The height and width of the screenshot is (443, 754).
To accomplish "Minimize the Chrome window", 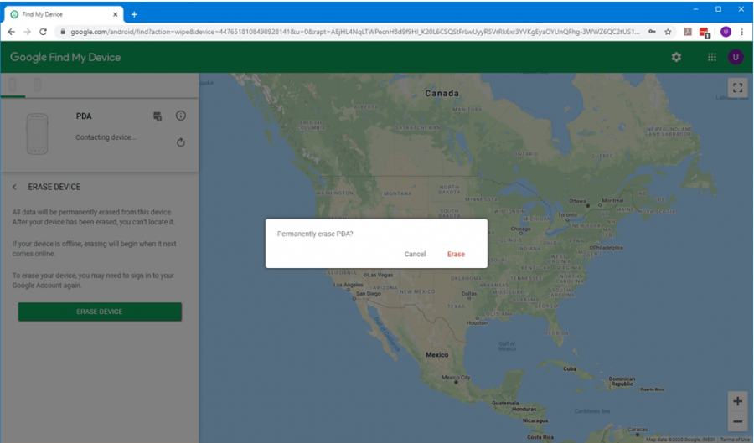I will click(x=695, y=9).
